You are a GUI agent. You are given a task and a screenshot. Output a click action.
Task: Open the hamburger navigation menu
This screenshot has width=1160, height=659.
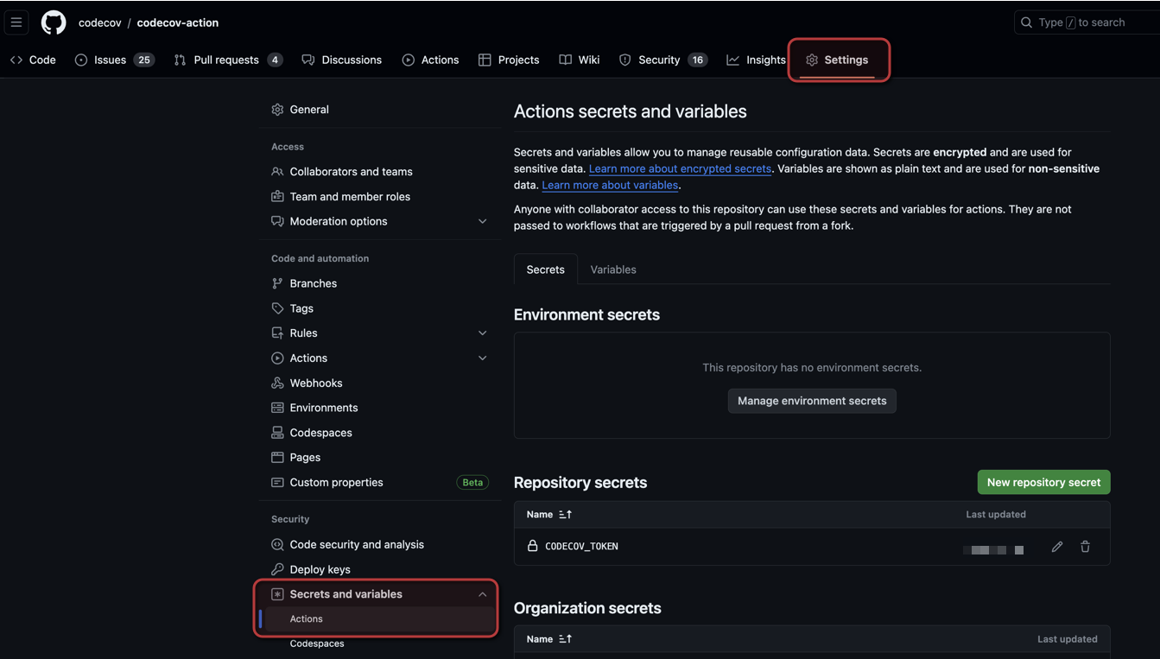click(x=16, y=22)
